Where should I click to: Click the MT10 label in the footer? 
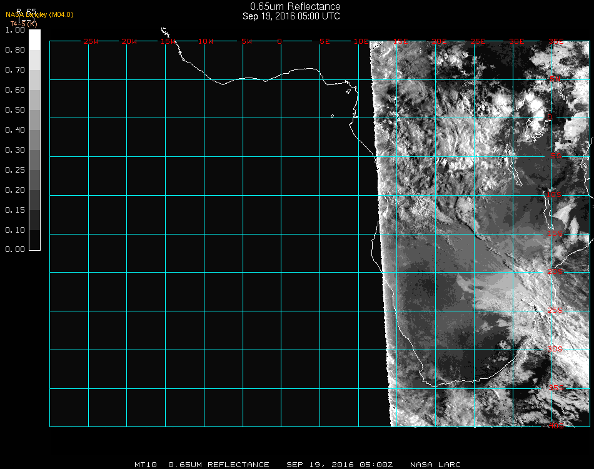click(145, 465)
